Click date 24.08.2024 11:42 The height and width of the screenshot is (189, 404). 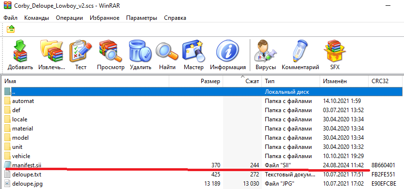(343, 165)
